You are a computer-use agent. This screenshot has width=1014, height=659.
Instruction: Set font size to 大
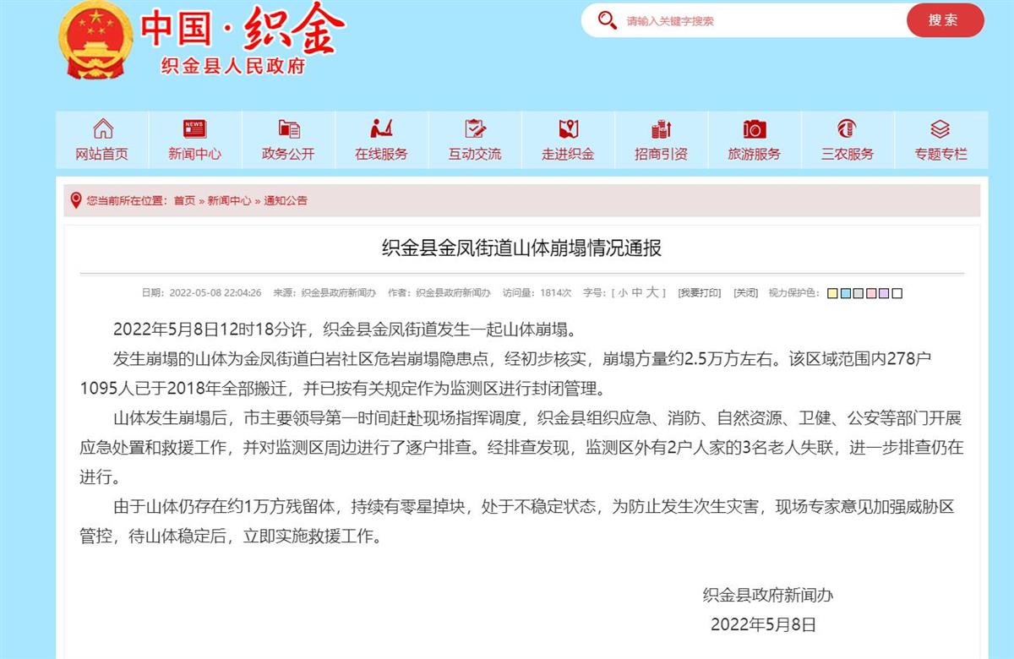651,292
